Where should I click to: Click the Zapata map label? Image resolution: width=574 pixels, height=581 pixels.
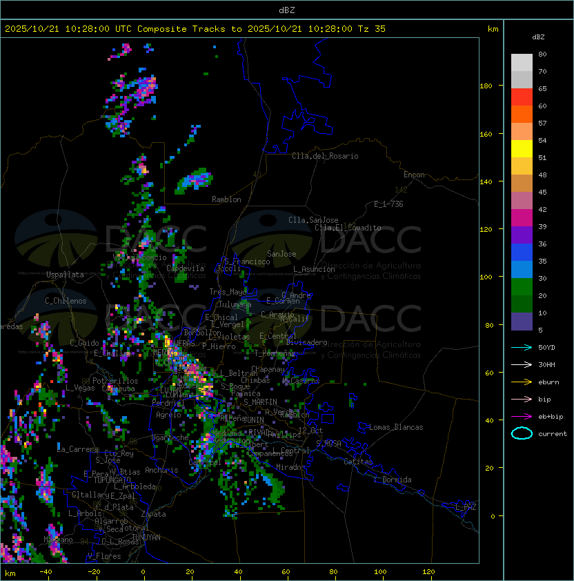point(153,514)
